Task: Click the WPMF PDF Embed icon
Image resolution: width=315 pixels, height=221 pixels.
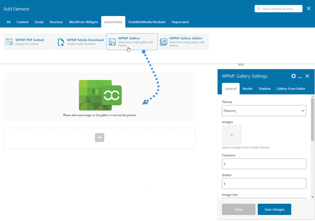Action: pyautogui.click(x=9, y=42)
